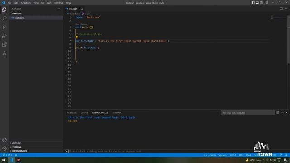Screen dimensions: 290x163
Task: Click the errors and warnings status indicator
Action: pyautogui.click(x=7, y=155)
